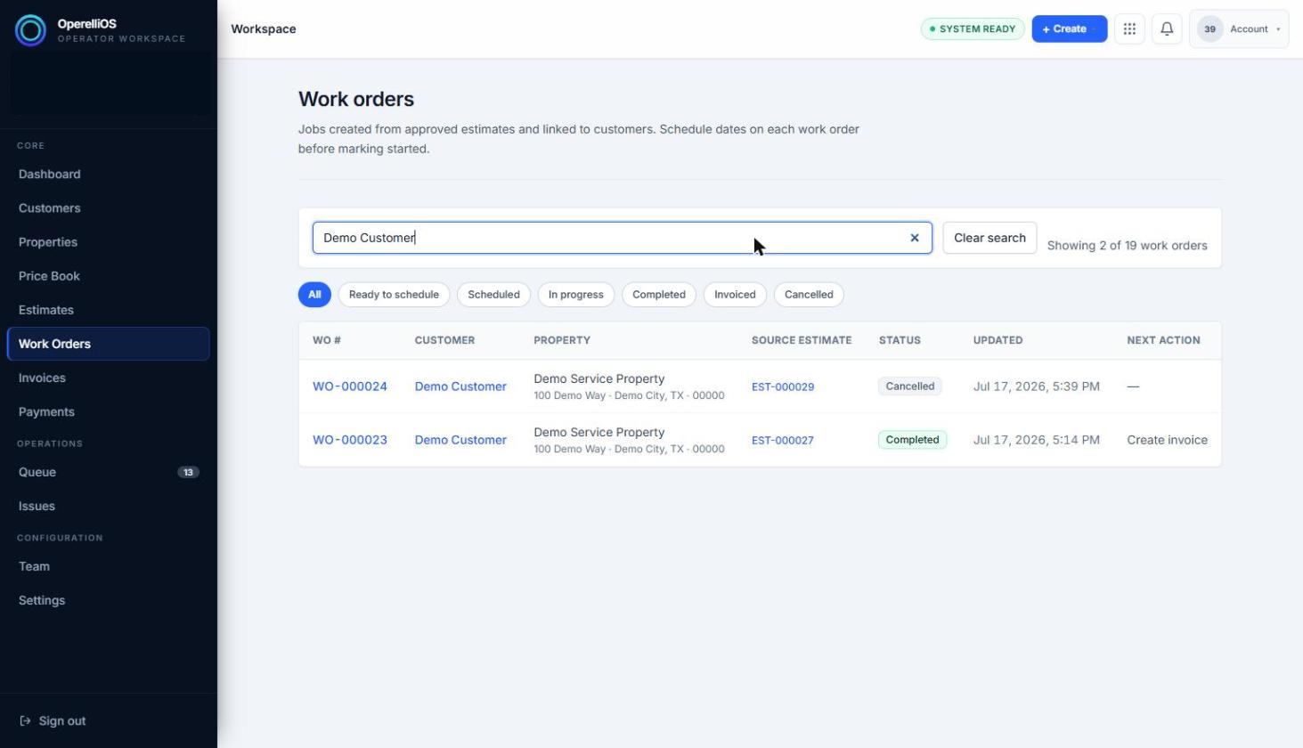Click the Workspace header title
This screenshot has height=748, width=1303.
264,28
